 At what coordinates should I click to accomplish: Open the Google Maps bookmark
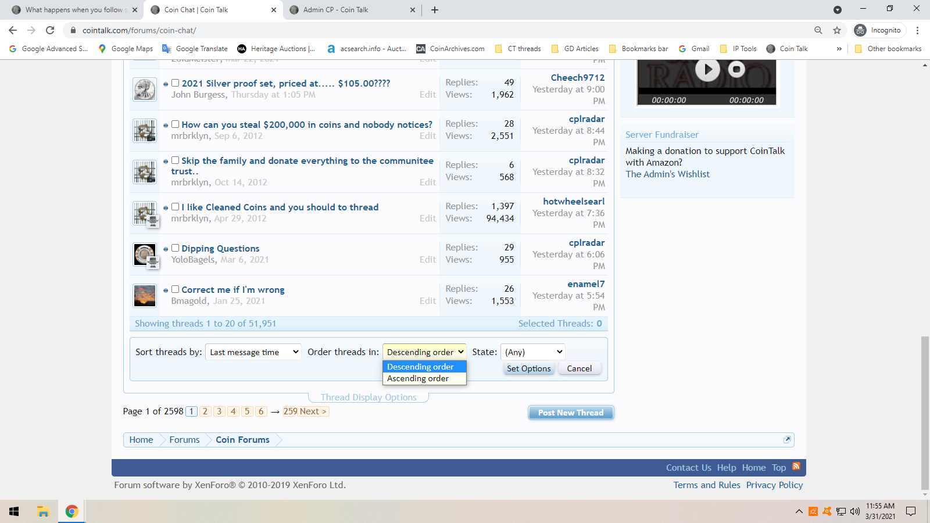[x=126, y=49]
